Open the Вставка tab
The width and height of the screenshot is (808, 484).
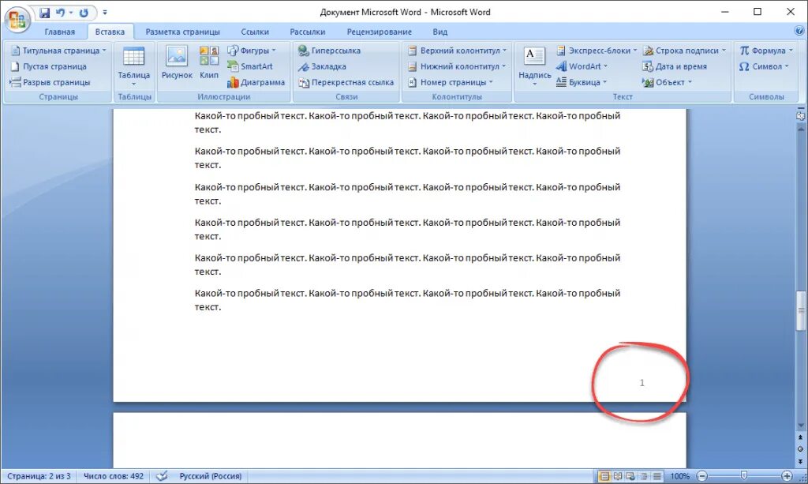(110, 32)
